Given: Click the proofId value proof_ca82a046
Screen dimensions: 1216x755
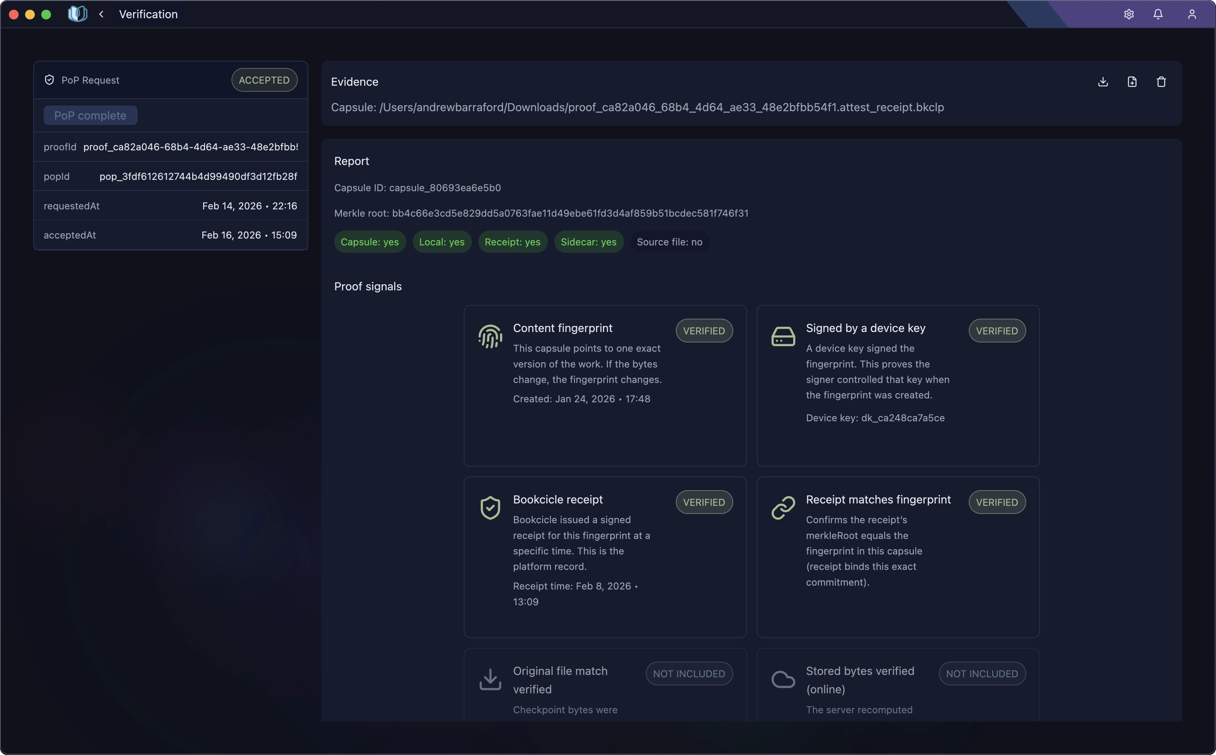Looking at the screenshot, I should point(190,147).
